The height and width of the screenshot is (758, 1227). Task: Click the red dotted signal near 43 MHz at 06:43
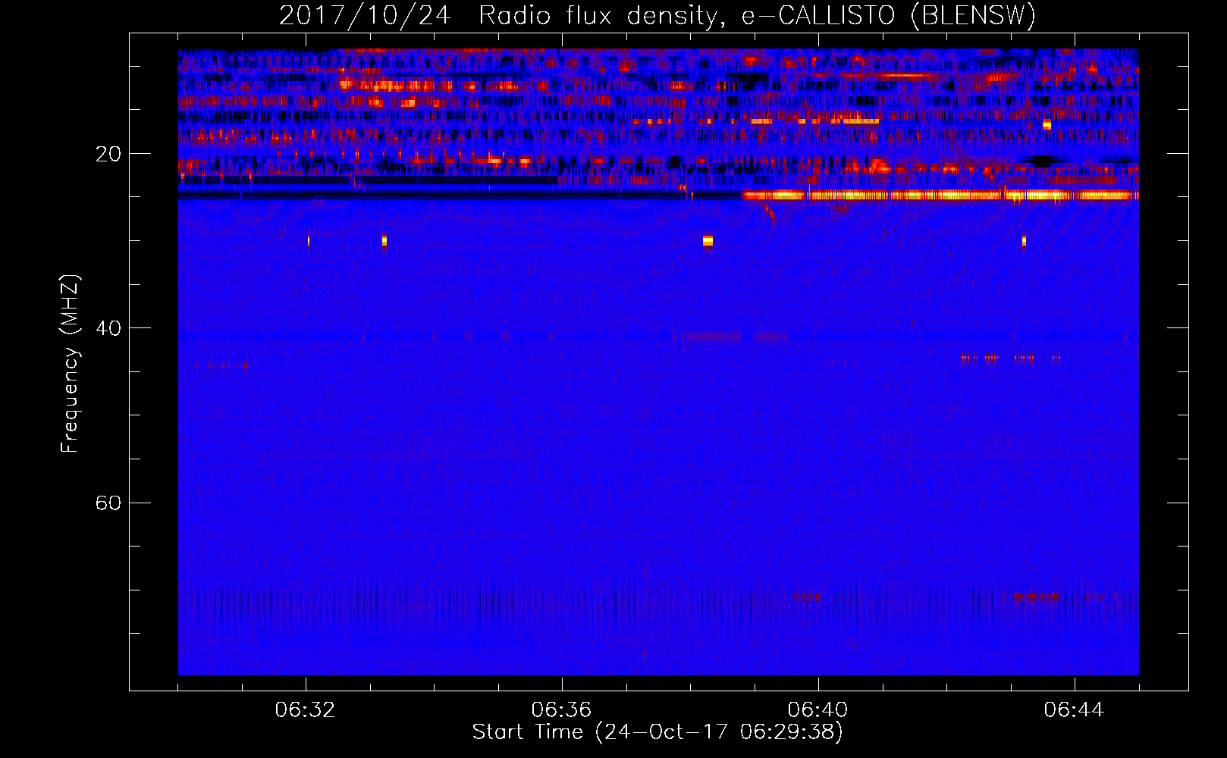tap(1010, 358)
